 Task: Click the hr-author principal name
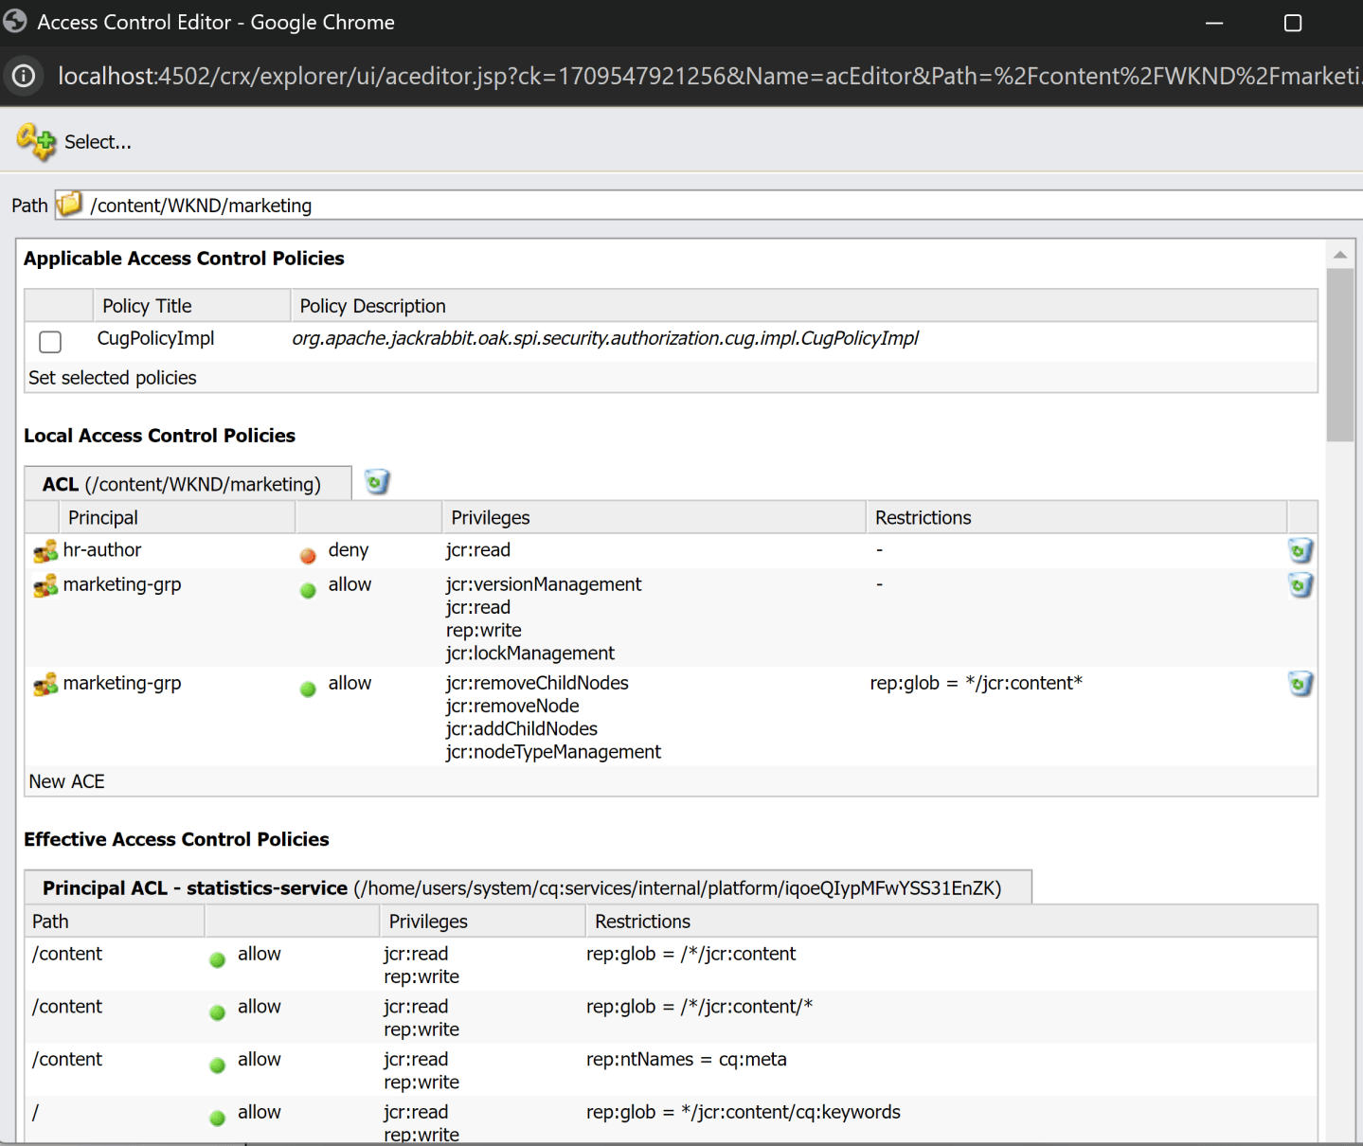coord(102,550)
